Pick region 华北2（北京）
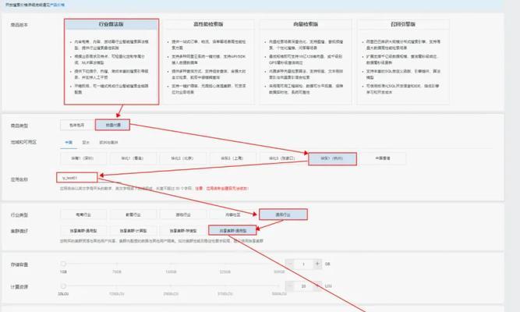 pyautogui.click(x=182, y=158)
